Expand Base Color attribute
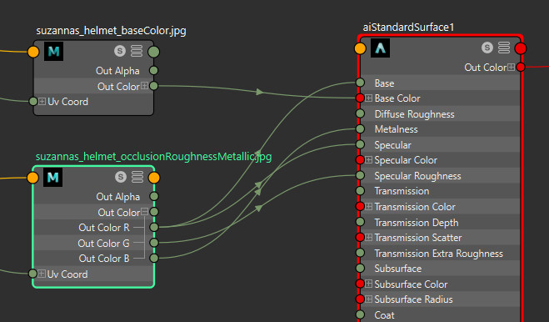Viewport: 549px width, 322px height. (x=369, y=98)
